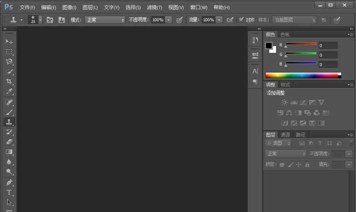Click the foreground color swatch

[269, 45]
